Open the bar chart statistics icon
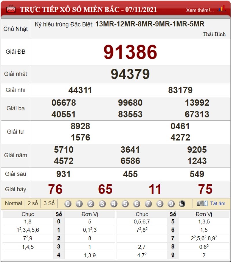 point(222,8)
